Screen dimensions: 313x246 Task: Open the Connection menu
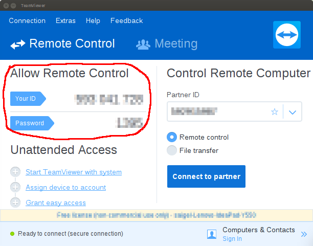tap(27, 21)
